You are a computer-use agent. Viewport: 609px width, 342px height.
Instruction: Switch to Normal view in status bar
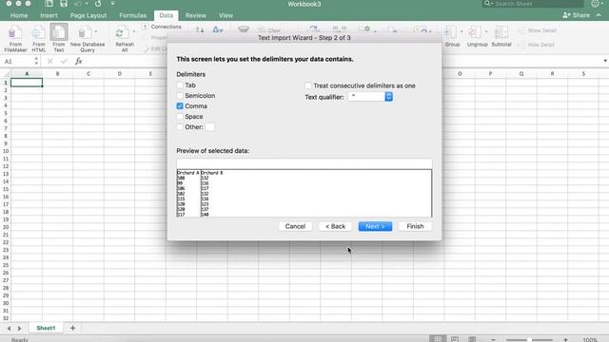[438, 339]
